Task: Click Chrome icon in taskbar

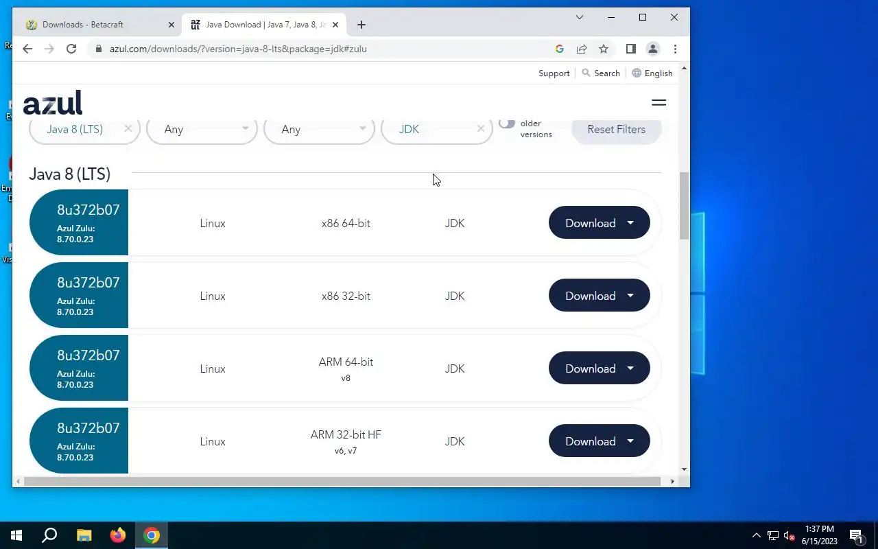Action: [152, 535]
